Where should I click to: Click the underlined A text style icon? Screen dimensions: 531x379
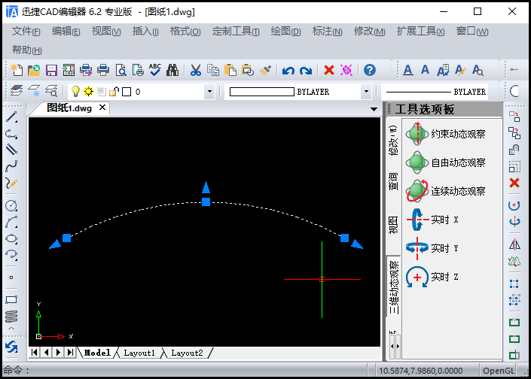click(x=408, y=71)
